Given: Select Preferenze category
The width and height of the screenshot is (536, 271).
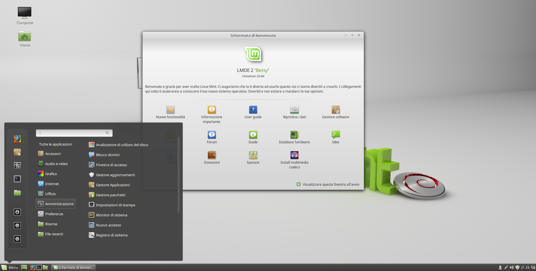Looking at the screenshot, I should pyautogui.click(x=56, y=214).
